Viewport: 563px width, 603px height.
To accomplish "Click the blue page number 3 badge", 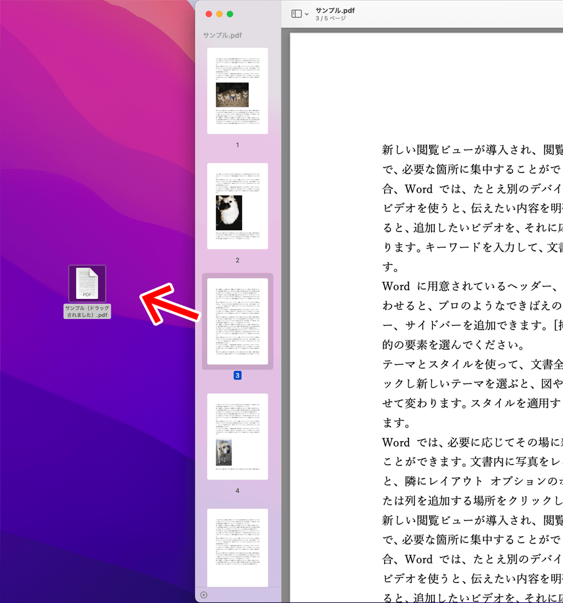I will pyautogui.click(x=237, y=375).
